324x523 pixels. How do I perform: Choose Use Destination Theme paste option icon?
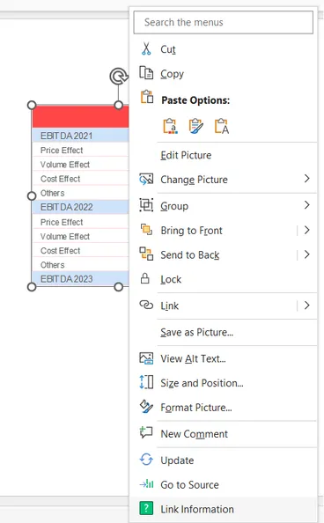170,126
